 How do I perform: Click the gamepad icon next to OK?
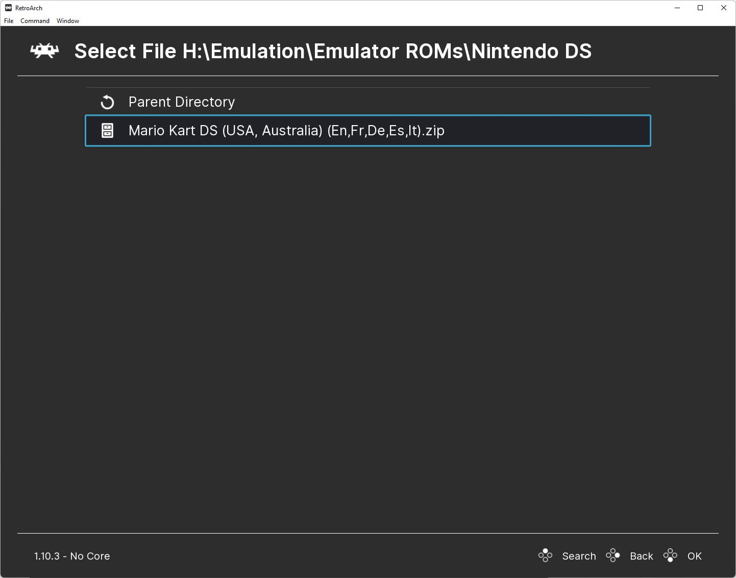[x=670, y=556]
